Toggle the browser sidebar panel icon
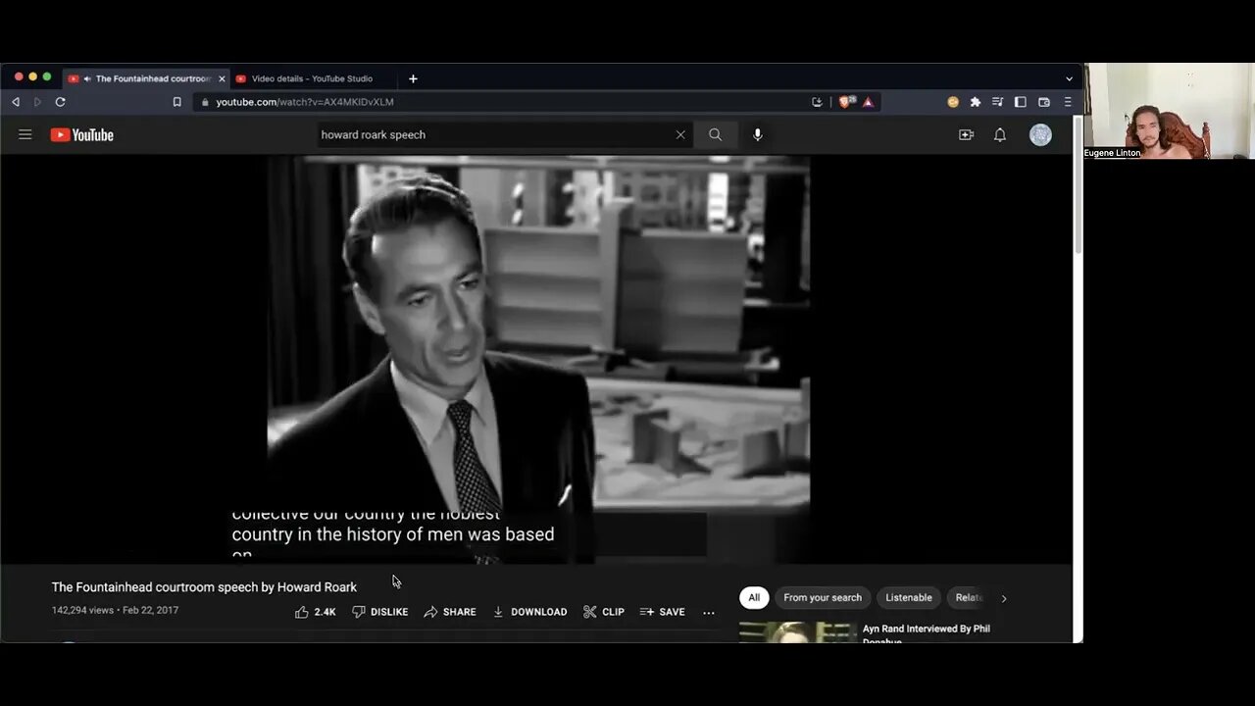1255x706 pixels. 1020,102
